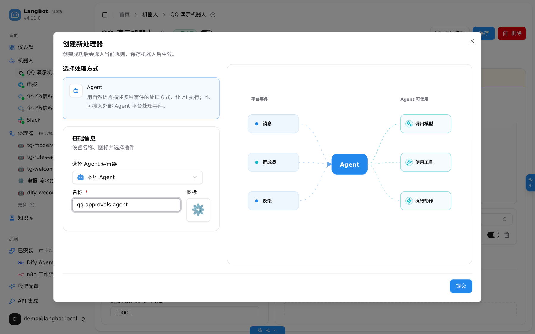This screenshot has width=535, height=334.
Task: Select Slack bot in the sidebar
Action: (34, 120)
